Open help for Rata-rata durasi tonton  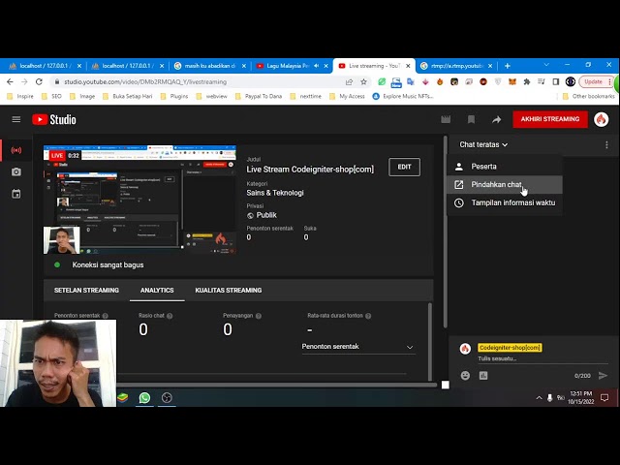coord(368,316)
